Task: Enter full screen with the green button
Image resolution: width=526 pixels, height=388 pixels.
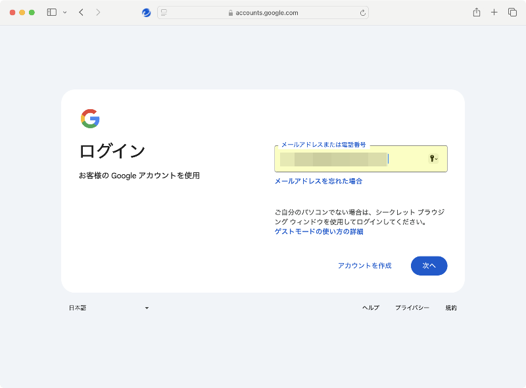Action: (x=32, y=12)
